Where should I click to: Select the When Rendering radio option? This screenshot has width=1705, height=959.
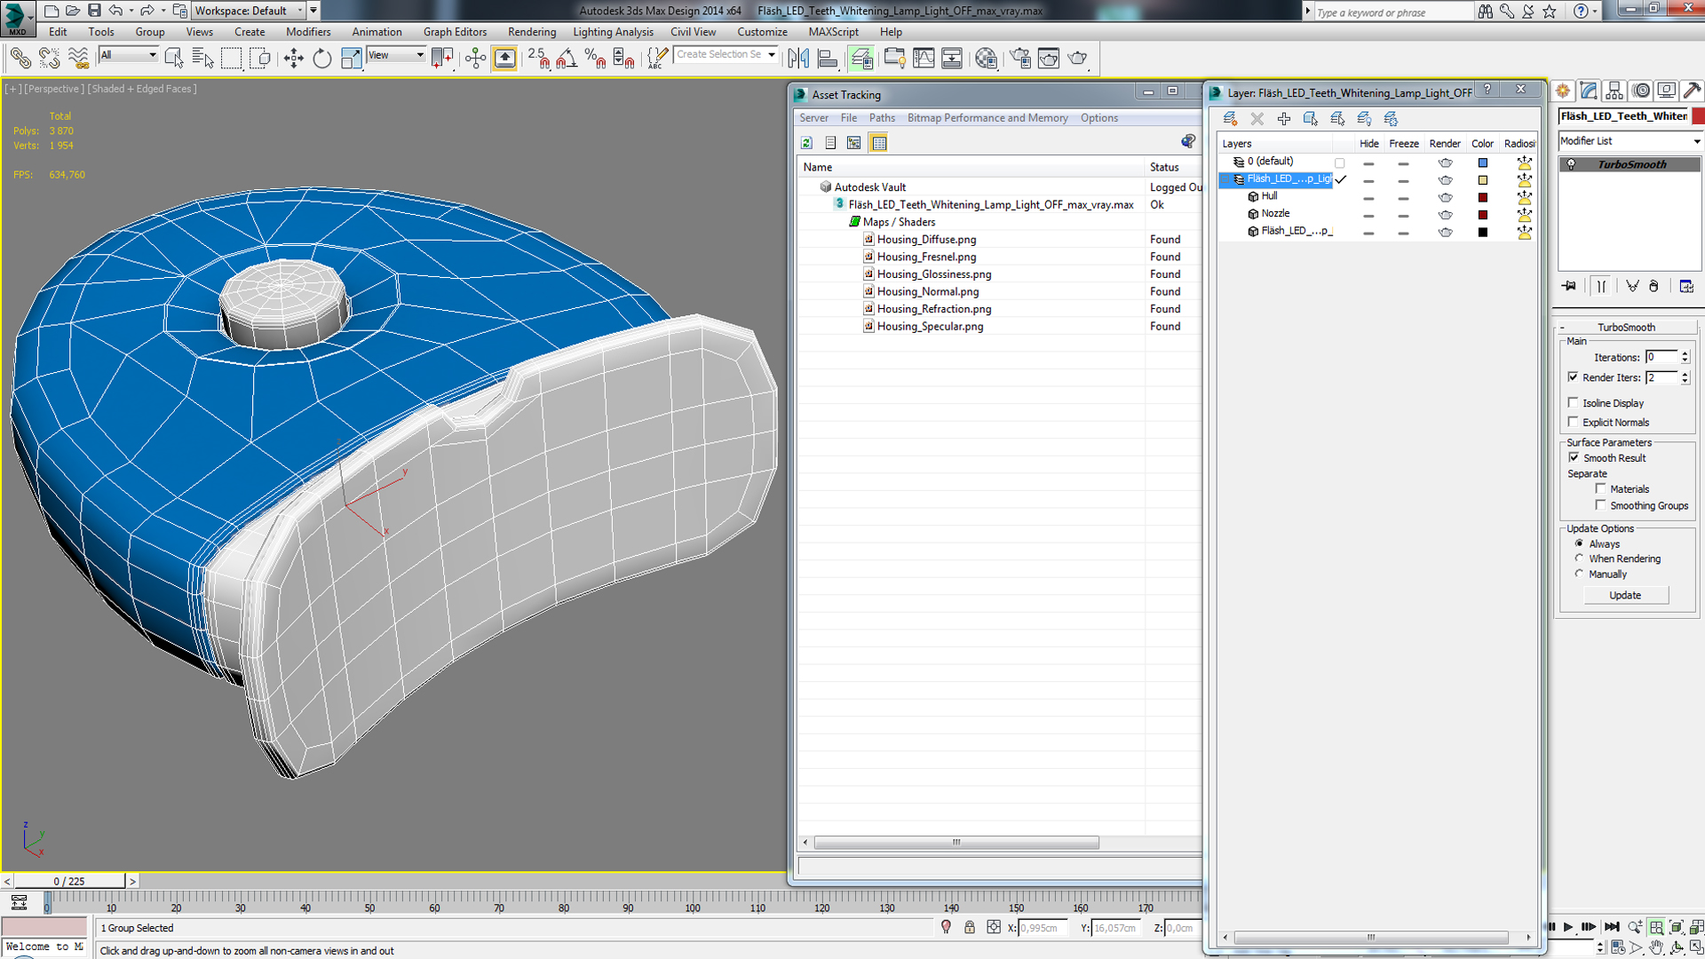[x=1579, y=559]
